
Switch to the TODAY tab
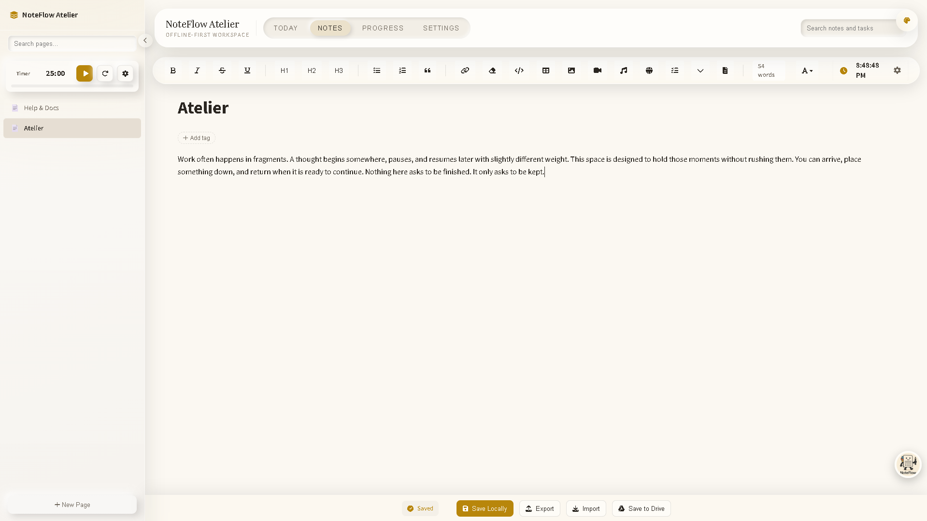coord(285,28)
